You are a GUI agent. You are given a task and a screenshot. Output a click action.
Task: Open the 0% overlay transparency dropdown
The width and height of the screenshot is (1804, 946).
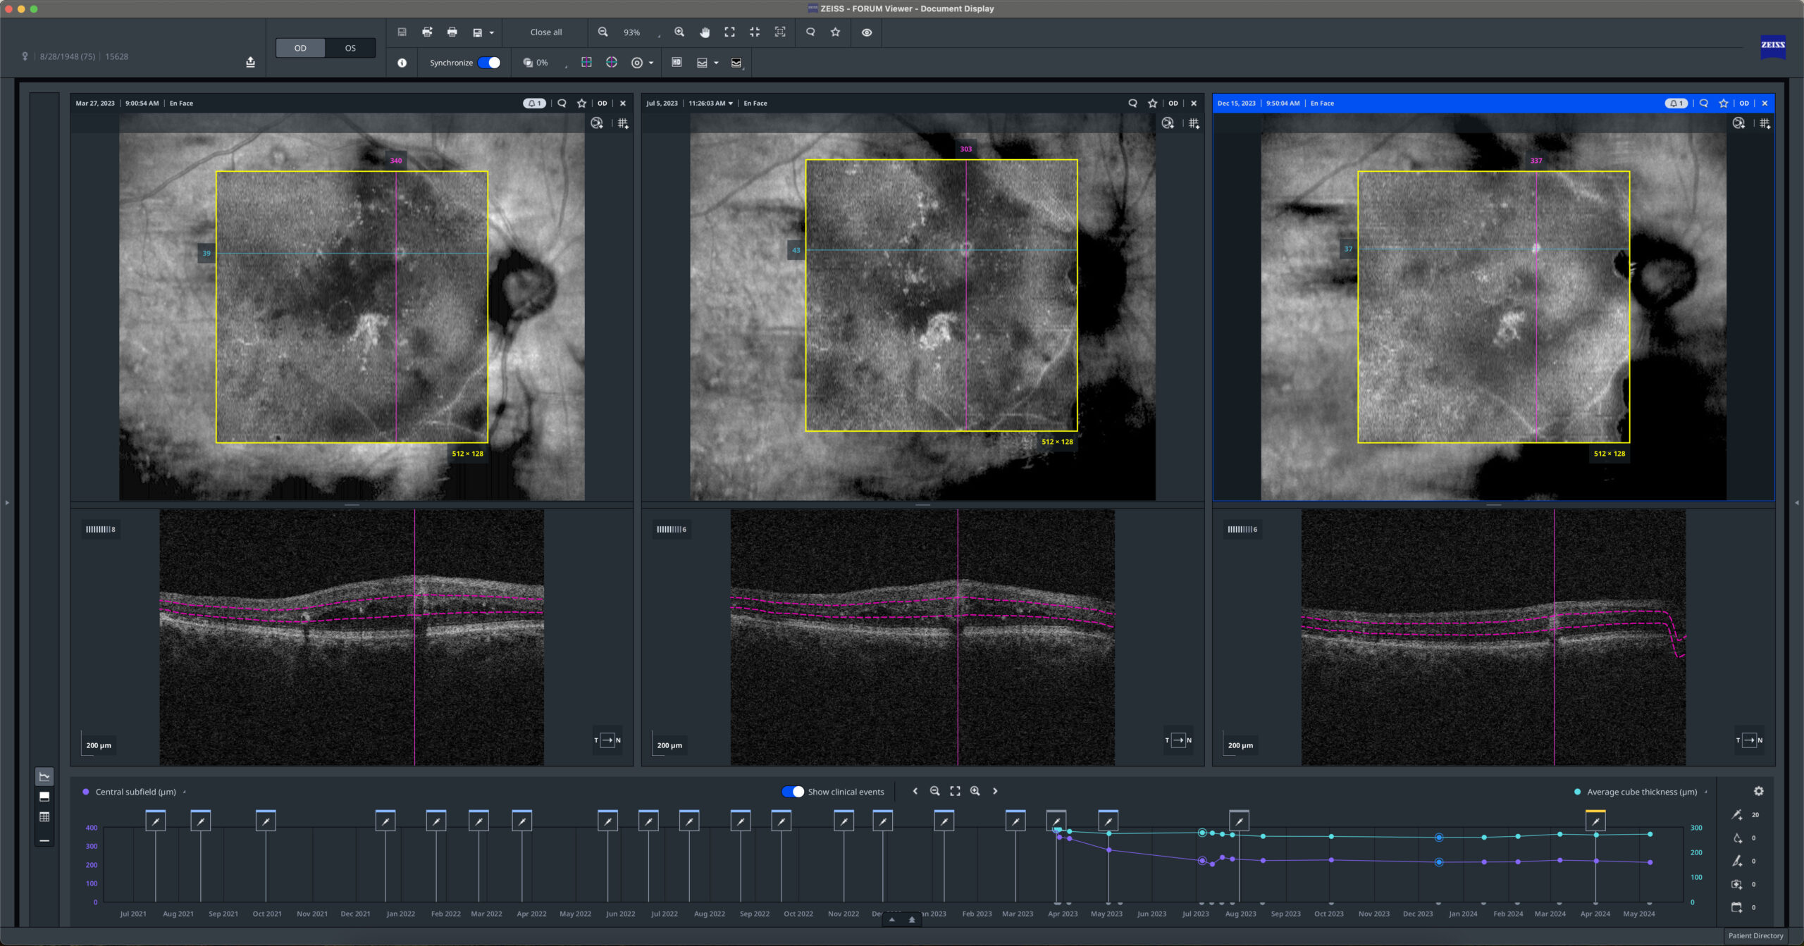click(x=545, y=63)
